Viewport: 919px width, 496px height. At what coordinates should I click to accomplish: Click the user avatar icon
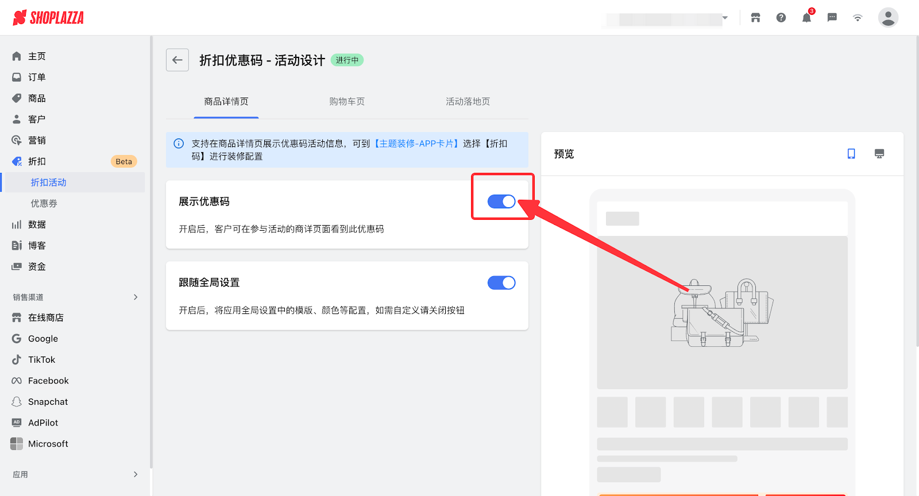(887, 18)
